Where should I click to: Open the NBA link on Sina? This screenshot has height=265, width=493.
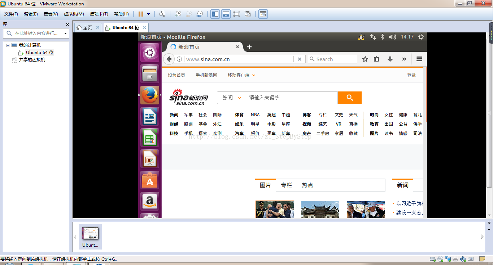pos(255,115)
